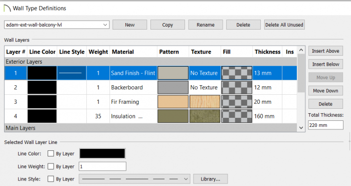Click Sand Finish pattern swatch
Viewport: 351px width, 186px height.
(173, 73)
